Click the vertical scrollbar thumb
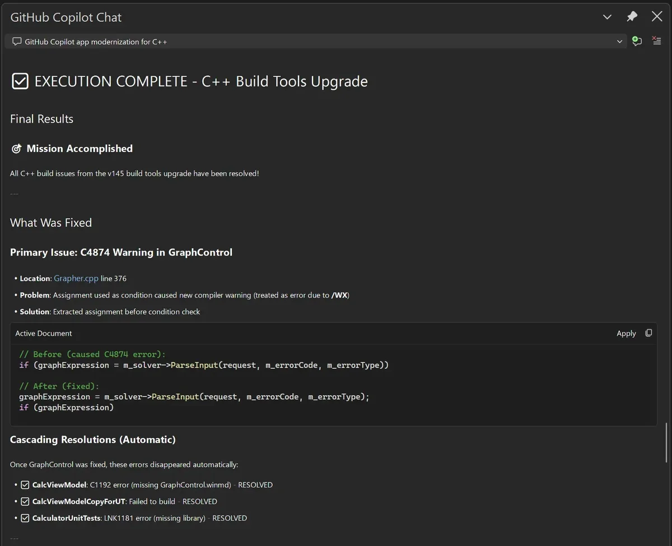This screenshot has width=672, height=546. point(666,442)
